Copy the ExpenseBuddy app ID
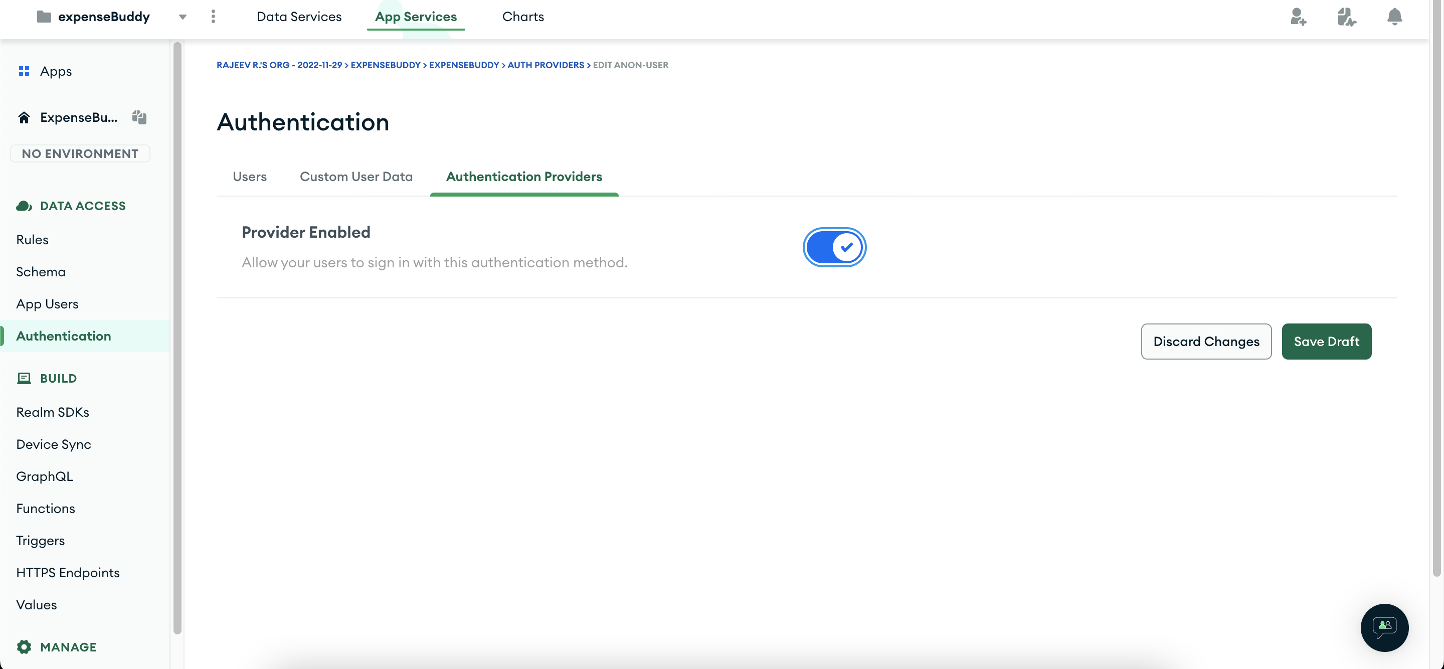The image size is (1444, 669). tap(139, 117)
